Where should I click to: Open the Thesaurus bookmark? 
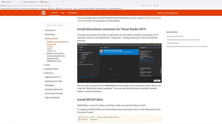point(44,8)
